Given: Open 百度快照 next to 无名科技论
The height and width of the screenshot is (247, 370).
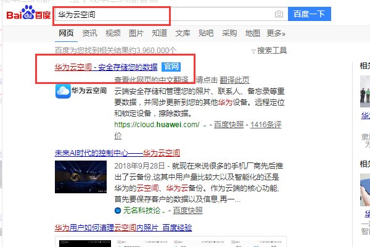Looking at the screenshot, I should pyautogui.click(x=187, y=211).
